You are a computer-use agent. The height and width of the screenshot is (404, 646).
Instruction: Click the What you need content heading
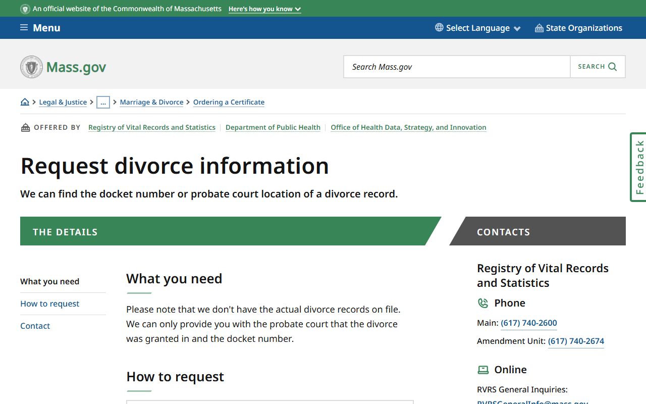(x=174, y=279)
